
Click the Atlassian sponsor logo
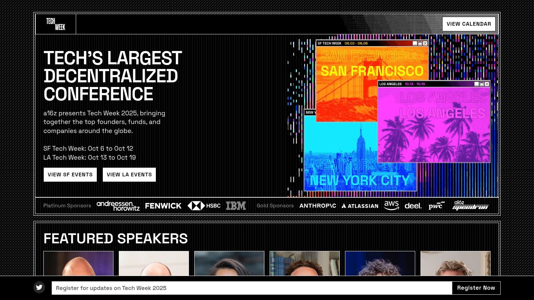(x=360, y=206)
